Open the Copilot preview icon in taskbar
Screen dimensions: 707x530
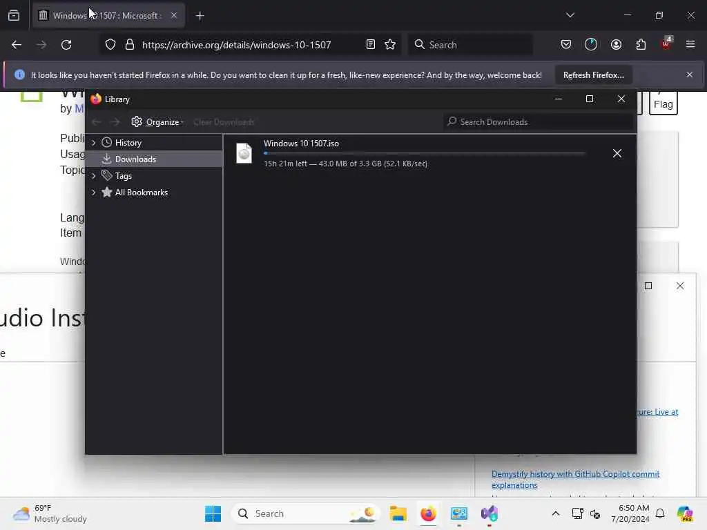[x=685, y=513]
